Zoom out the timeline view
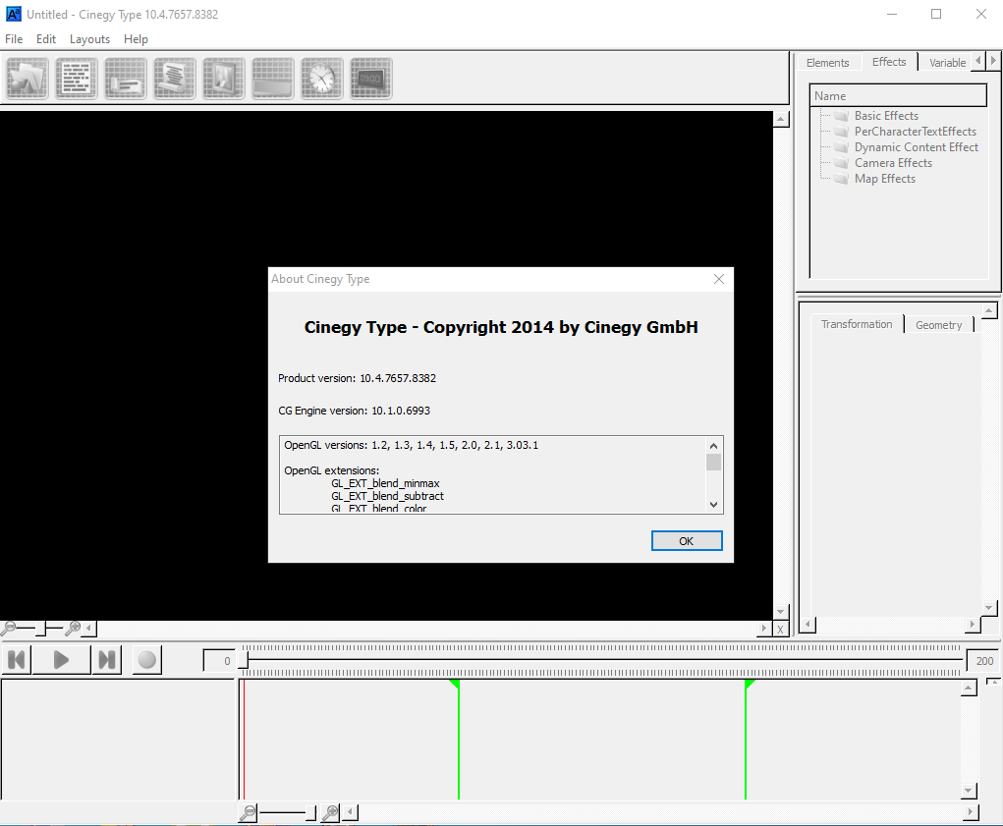 (248, 812)
